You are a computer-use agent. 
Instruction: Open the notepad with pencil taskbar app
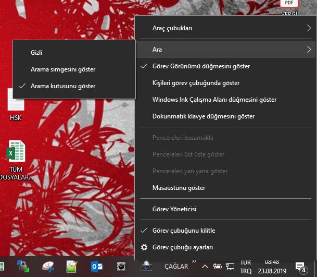[72, 267]
